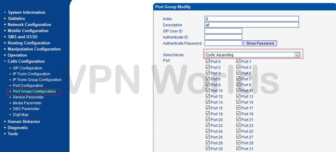Go to System Information

coord(26,12)
